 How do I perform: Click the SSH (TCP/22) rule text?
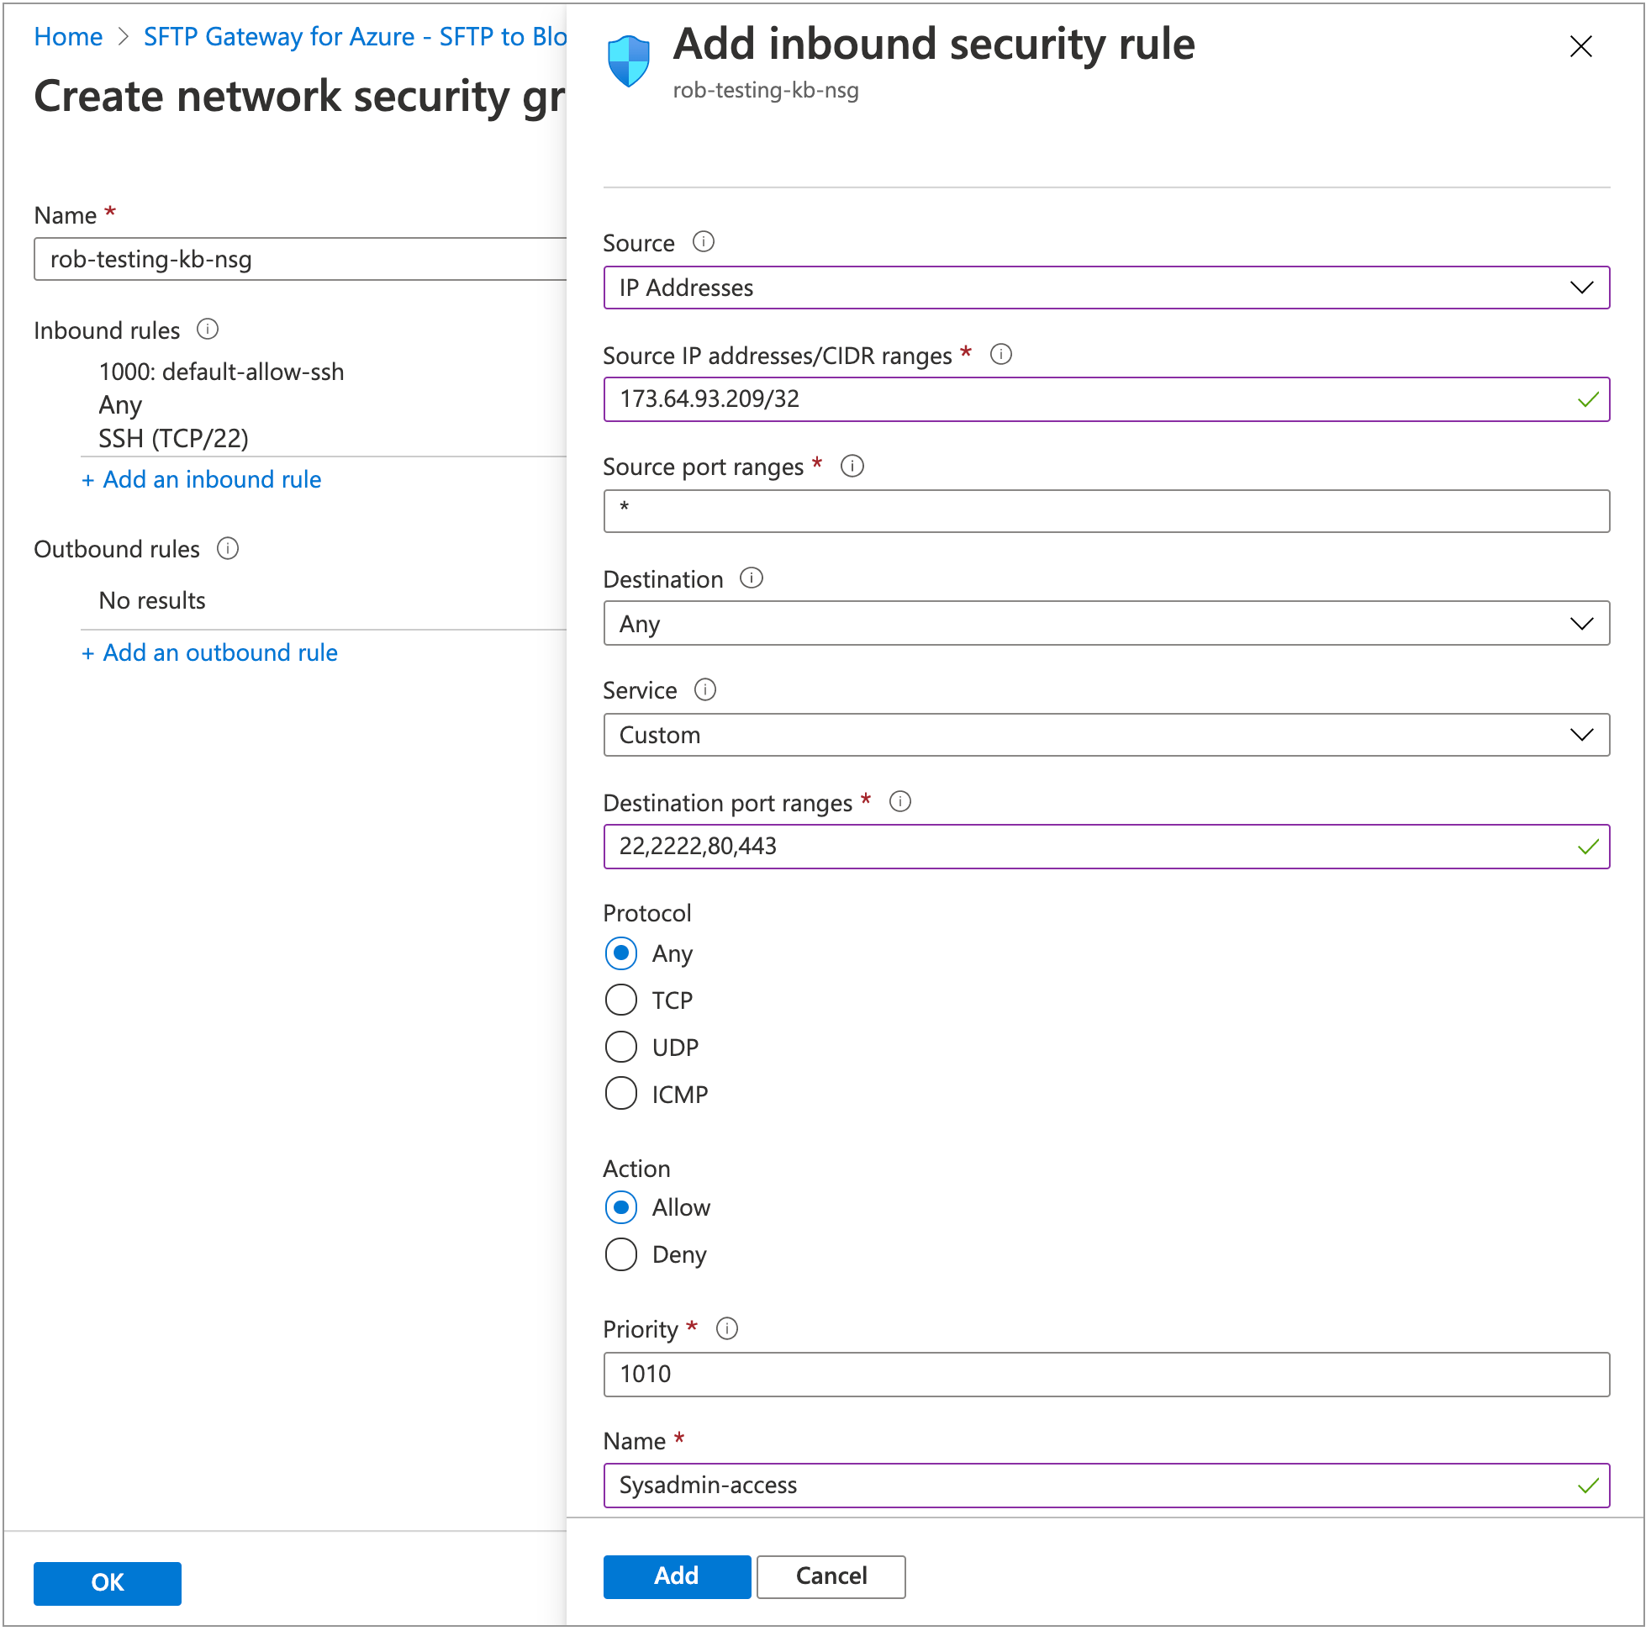coord(173,439)
